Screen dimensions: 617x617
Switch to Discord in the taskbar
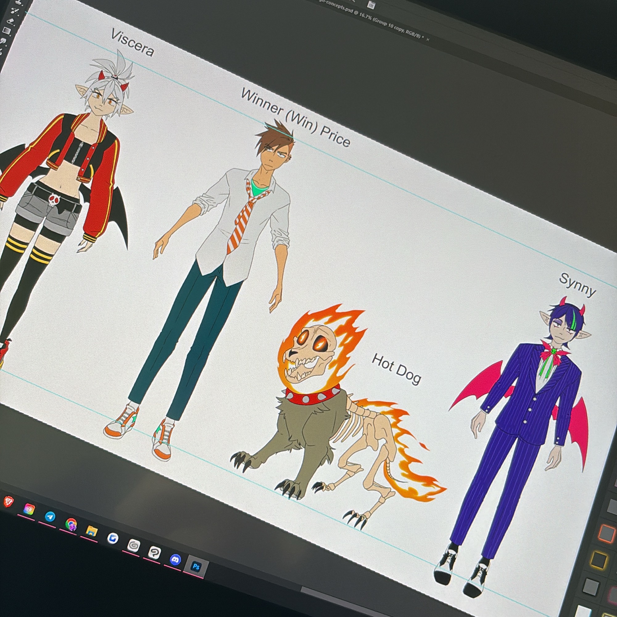[x=175, y=560]
